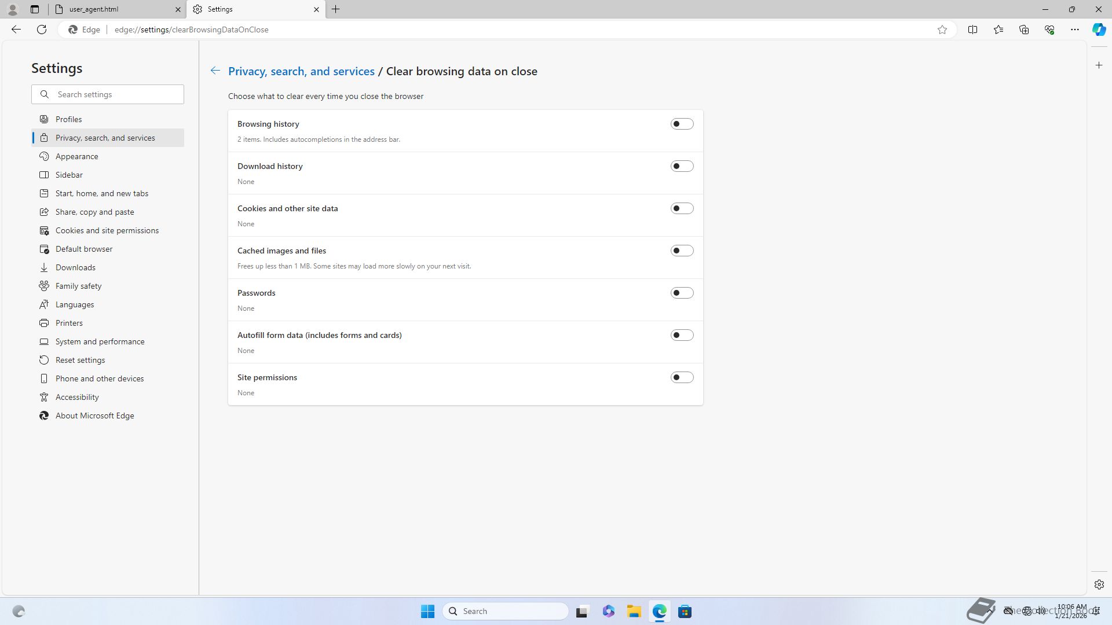The image size is (1112, 625).
Task: Select Appearance in settings sidebar
Action: click(76, 156)
